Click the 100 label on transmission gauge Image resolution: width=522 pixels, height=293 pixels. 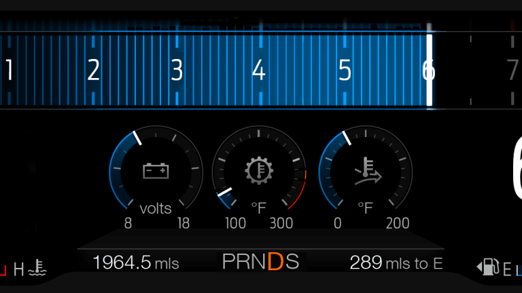point(235,223)
